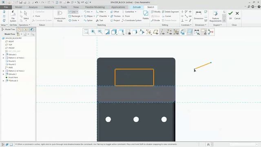Click the Undo icon
The image size is (261, 147).
[x=36, y=2]
